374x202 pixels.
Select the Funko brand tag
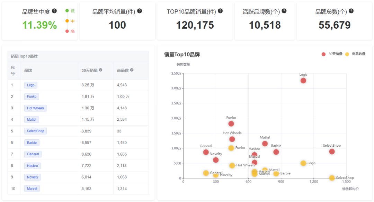point(32,97)
